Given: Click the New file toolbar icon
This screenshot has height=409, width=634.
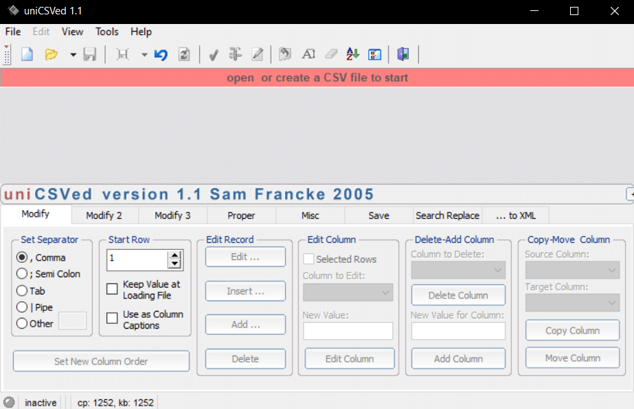Looking at the screenshot, I should pyautogui.click(x=27, y=54).
